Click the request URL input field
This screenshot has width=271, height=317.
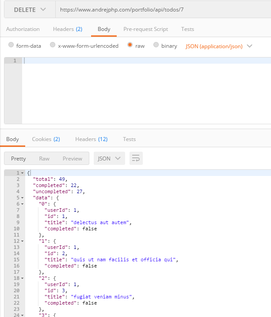(163, 9)
